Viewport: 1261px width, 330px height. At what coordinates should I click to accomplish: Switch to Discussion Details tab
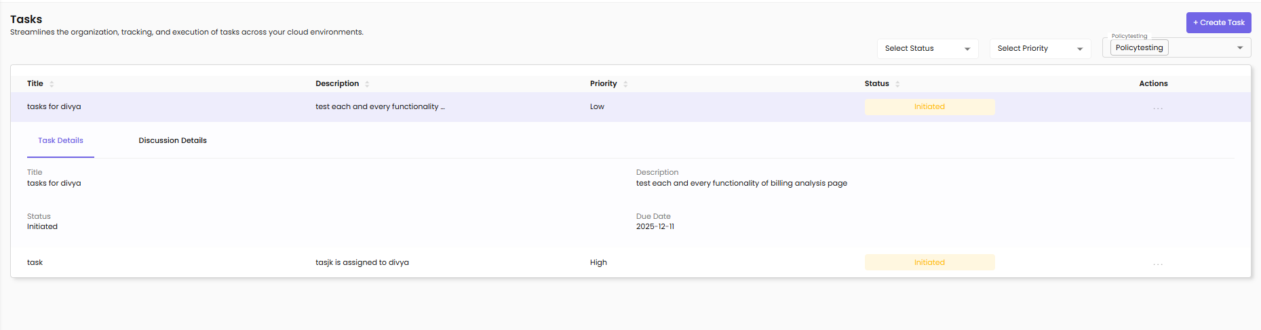point(172,141)
